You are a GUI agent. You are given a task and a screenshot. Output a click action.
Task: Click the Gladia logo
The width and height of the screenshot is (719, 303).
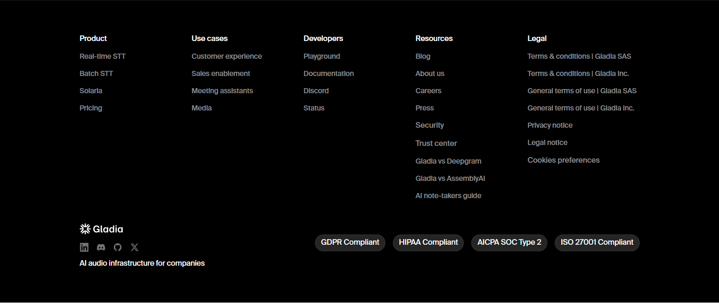tap(101, 228)
